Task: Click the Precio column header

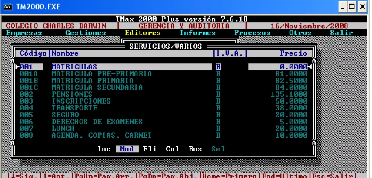Action: coord(293,53)
